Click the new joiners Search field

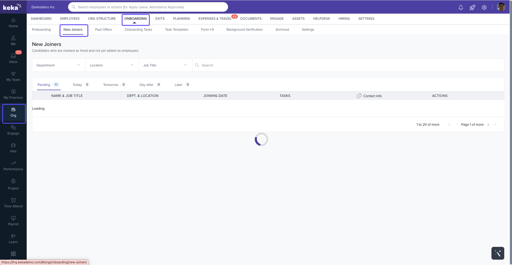point(347,65)
